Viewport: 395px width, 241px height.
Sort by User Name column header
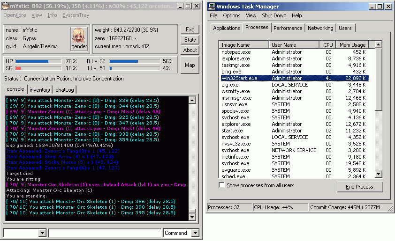point(294,45)
